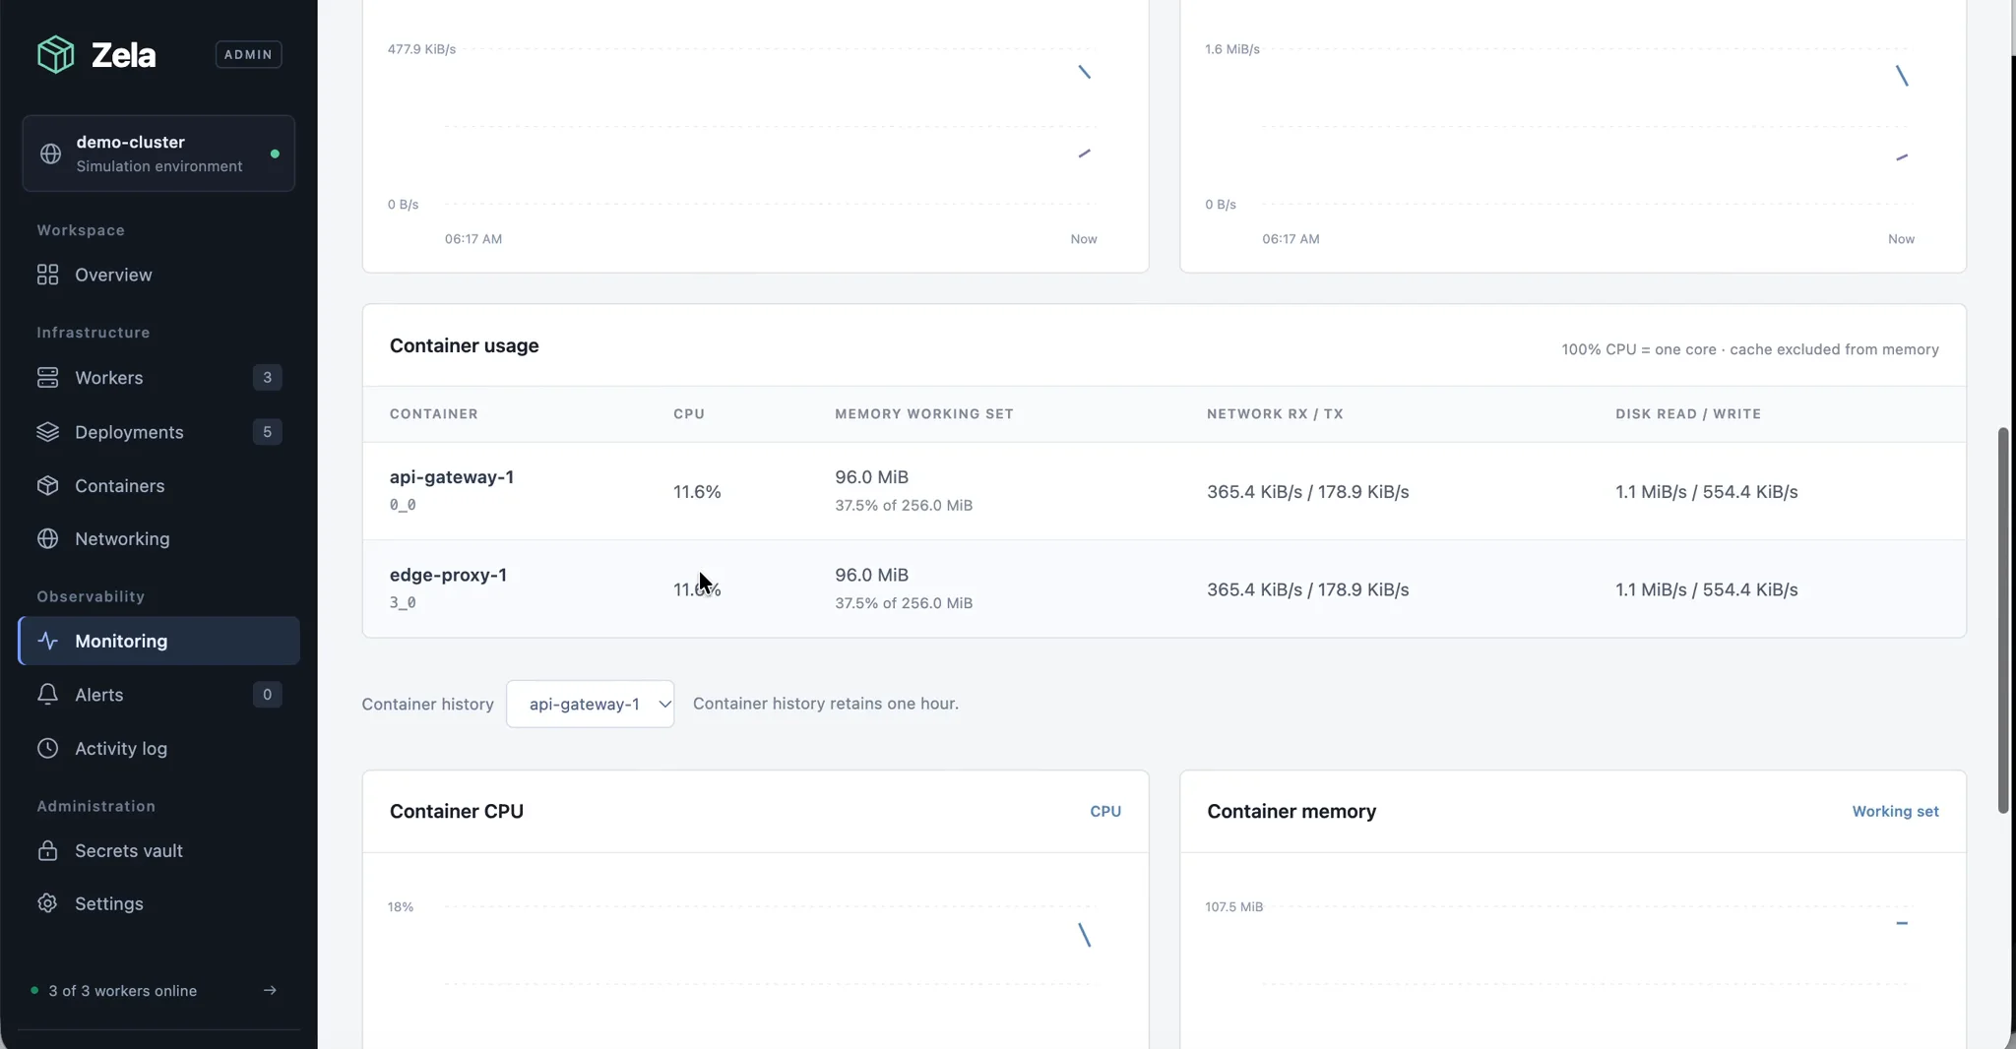Click the Settings gear icon
Image resolution: width=2016 pixels, height=1049 pixels.
coord(47,903)
